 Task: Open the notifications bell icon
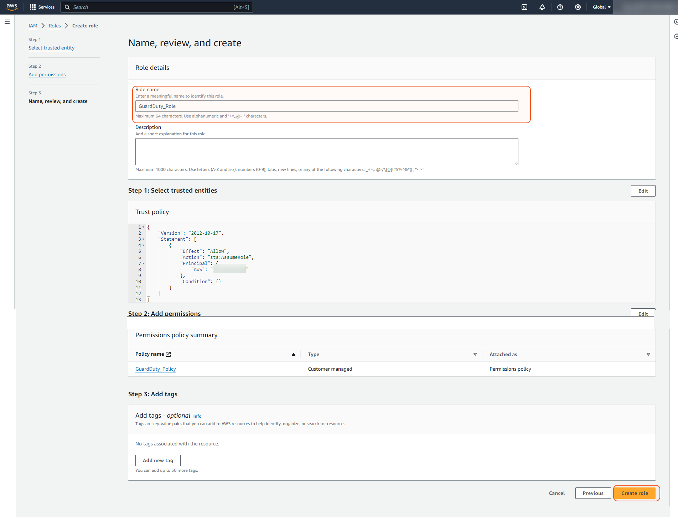[x=542, y=7]
